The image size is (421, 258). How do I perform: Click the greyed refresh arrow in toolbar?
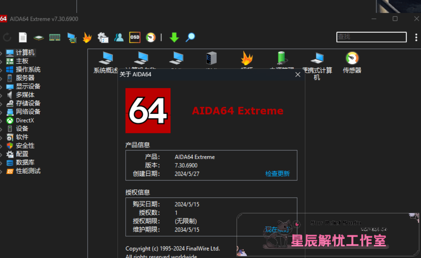pos(7,37)
